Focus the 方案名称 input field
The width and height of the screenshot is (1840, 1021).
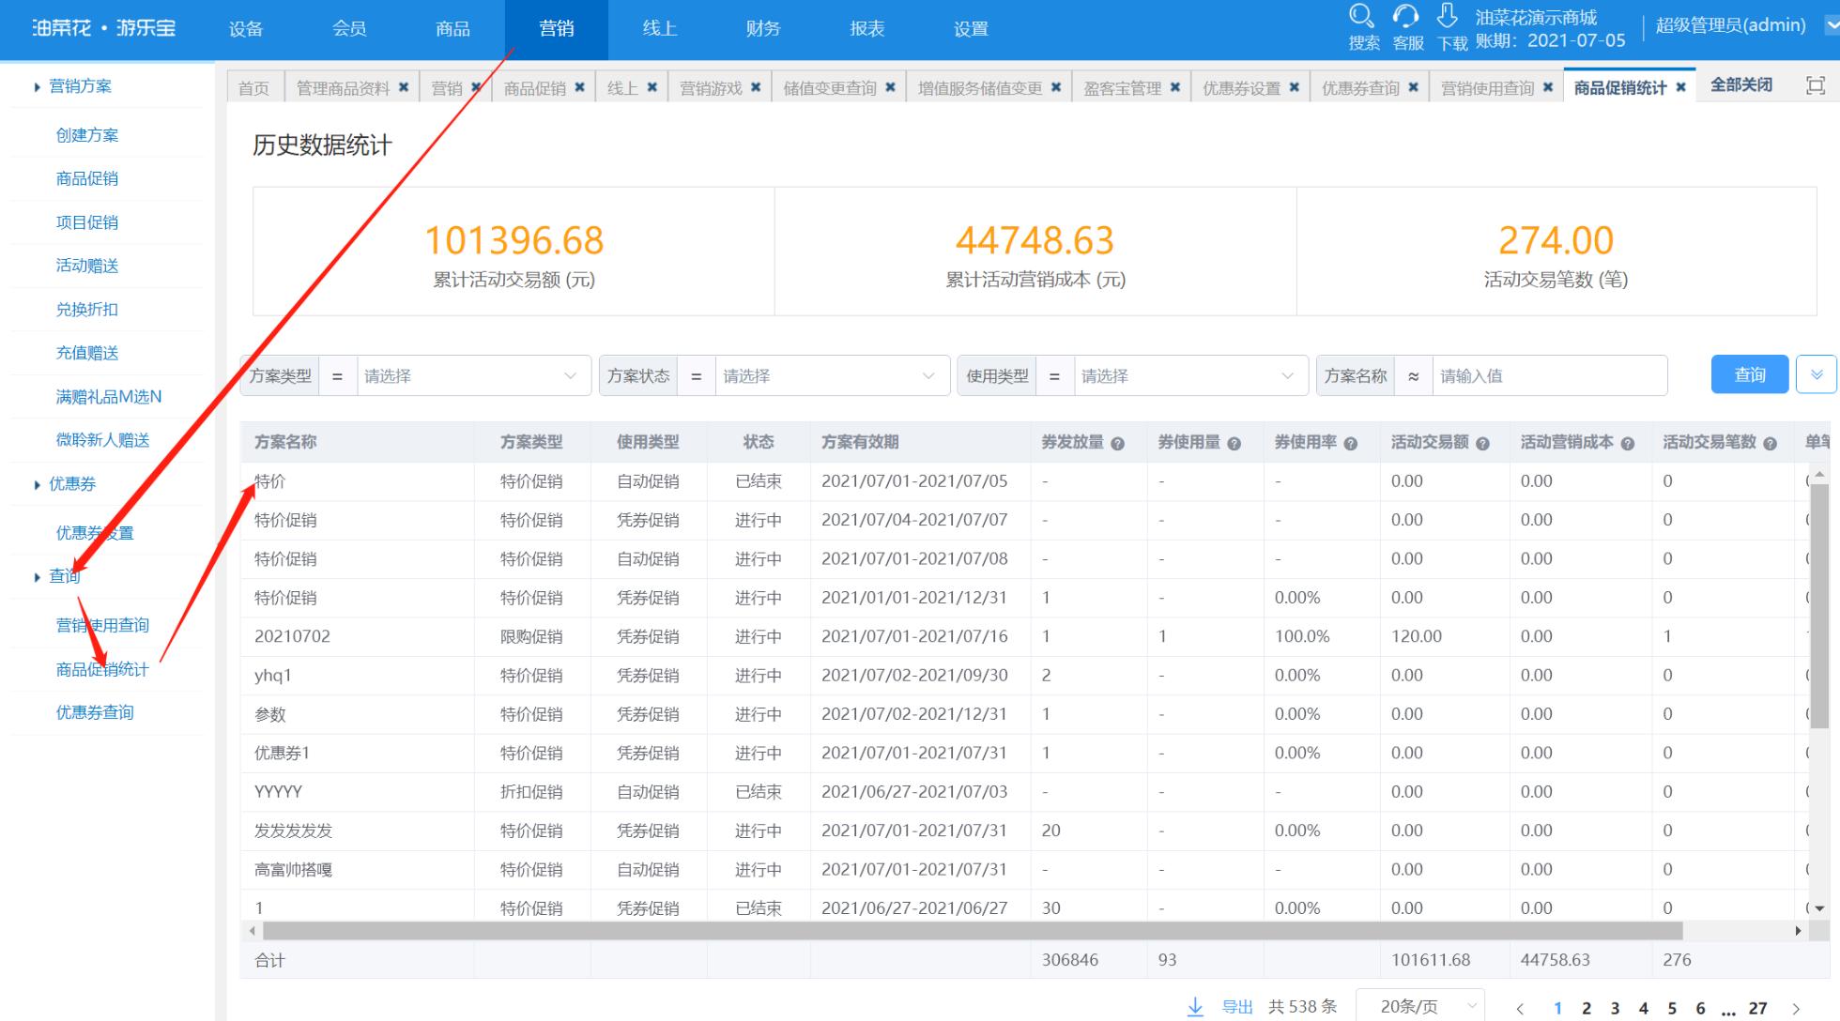pyautogui.click(x=1549, y=375)
